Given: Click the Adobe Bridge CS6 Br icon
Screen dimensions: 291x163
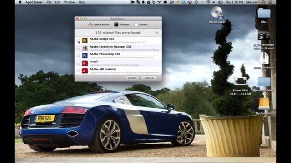Looking at the screenshot, I should click(x=85, y=40).
